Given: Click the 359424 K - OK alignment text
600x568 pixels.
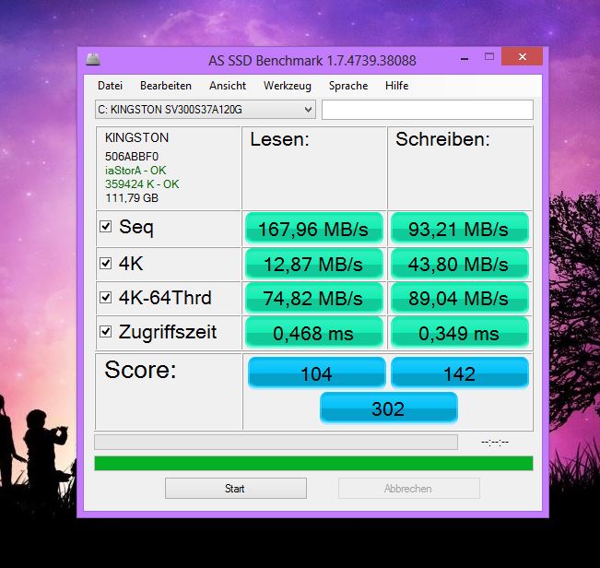Looking at the screenshot, I should (x=142, y=184).
